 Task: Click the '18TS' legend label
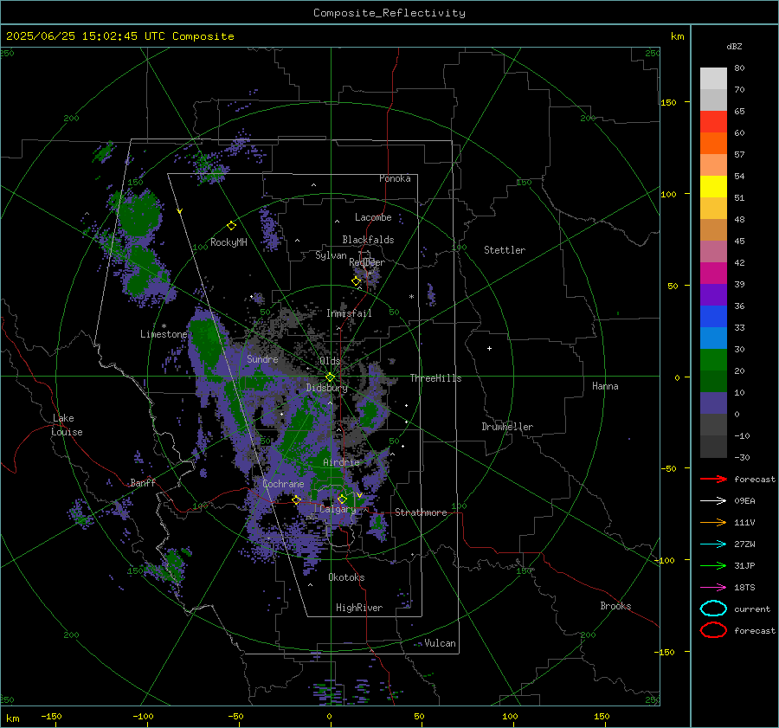(x=744, y=588)
